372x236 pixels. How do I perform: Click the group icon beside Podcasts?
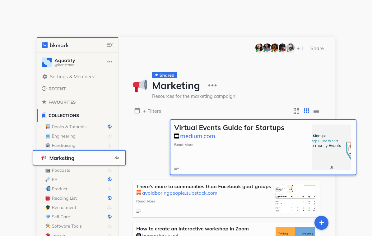[109, 170]
